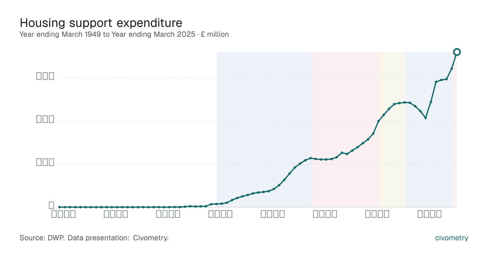Click the Data presentation: Civometry credit
This screenshot has height=257, width=489.
click(x=118, y=238)
